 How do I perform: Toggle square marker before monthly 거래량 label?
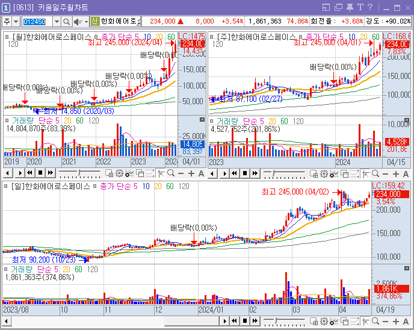point(7,120)
